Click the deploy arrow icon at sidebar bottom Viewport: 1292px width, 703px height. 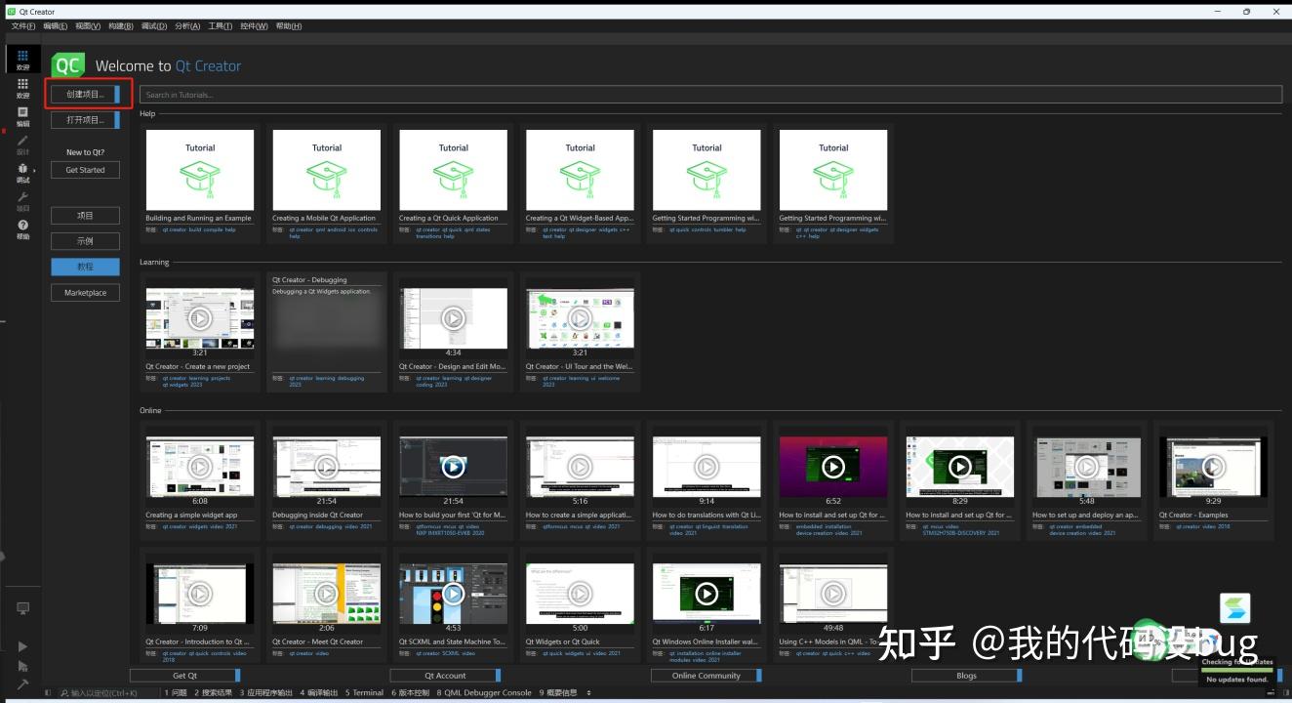click(22, 683)
